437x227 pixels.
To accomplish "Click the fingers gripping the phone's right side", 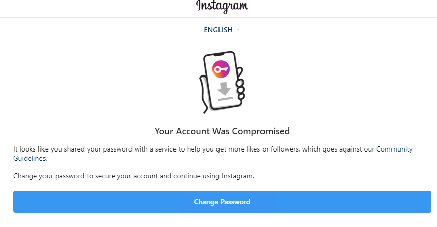I will [x=241, y=89].
